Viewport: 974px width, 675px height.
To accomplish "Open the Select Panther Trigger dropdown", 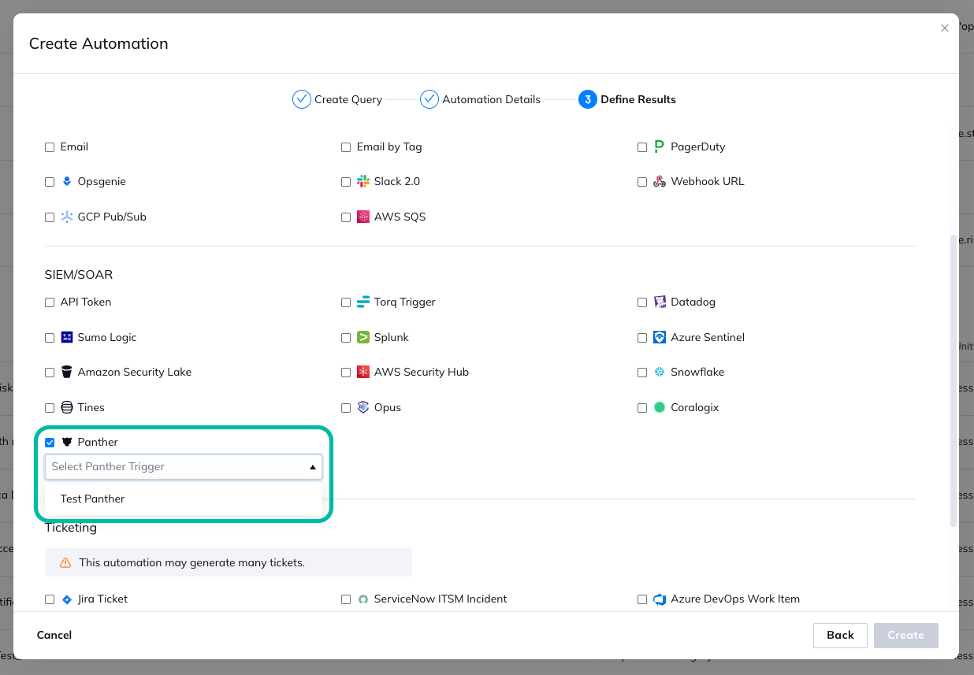I will point(183,466).
